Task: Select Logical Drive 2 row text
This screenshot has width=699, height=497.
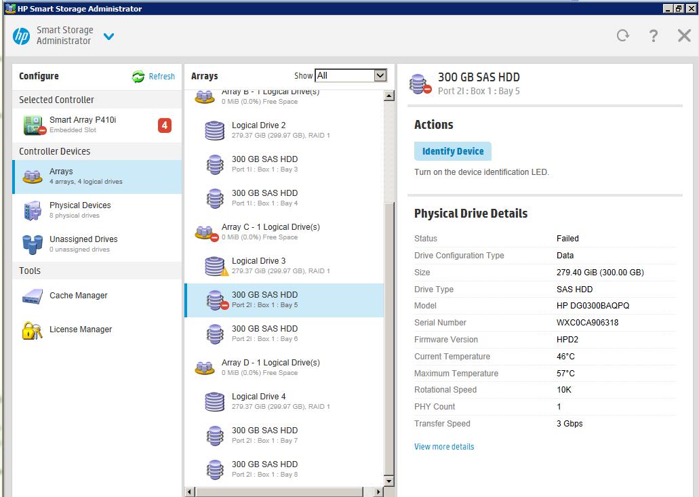Action: pos(258,125)
